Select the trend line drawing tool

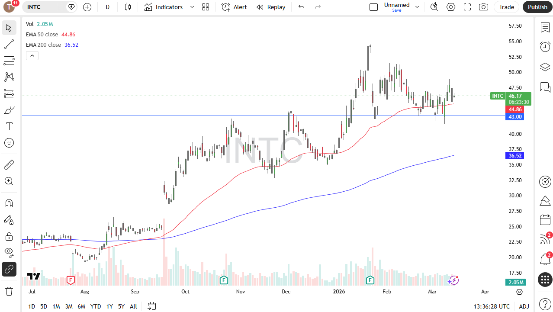coord(9,44)
